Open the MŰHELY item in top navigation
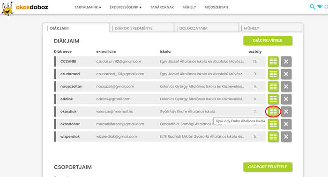This screenshot has height=177, width=328. tap(189, 7)
